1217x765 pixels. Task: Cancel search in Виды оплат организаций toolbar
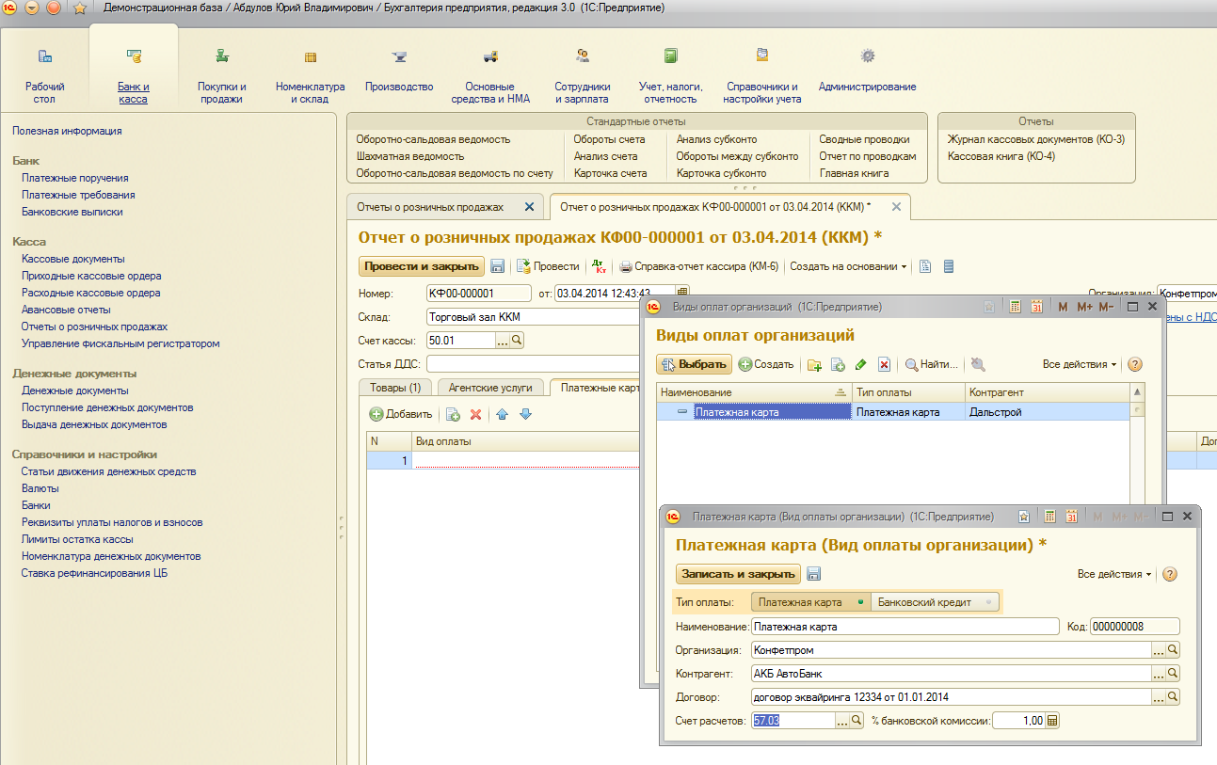pos(978,364)
